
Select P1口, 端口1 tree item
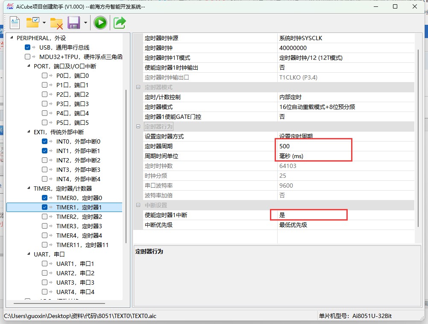[72, 85]
